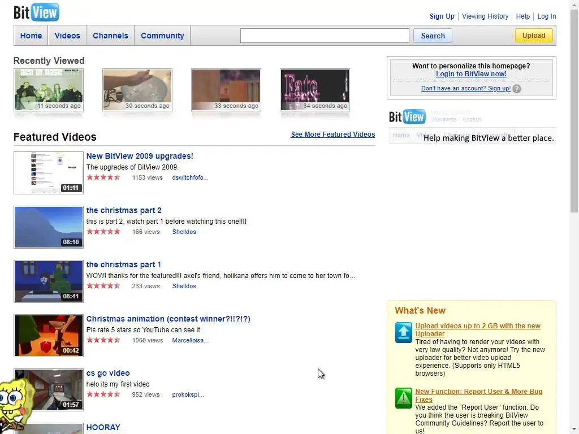
Task: Rate stars for New BitView 2009 upgrades
Action: coord(103,177)
